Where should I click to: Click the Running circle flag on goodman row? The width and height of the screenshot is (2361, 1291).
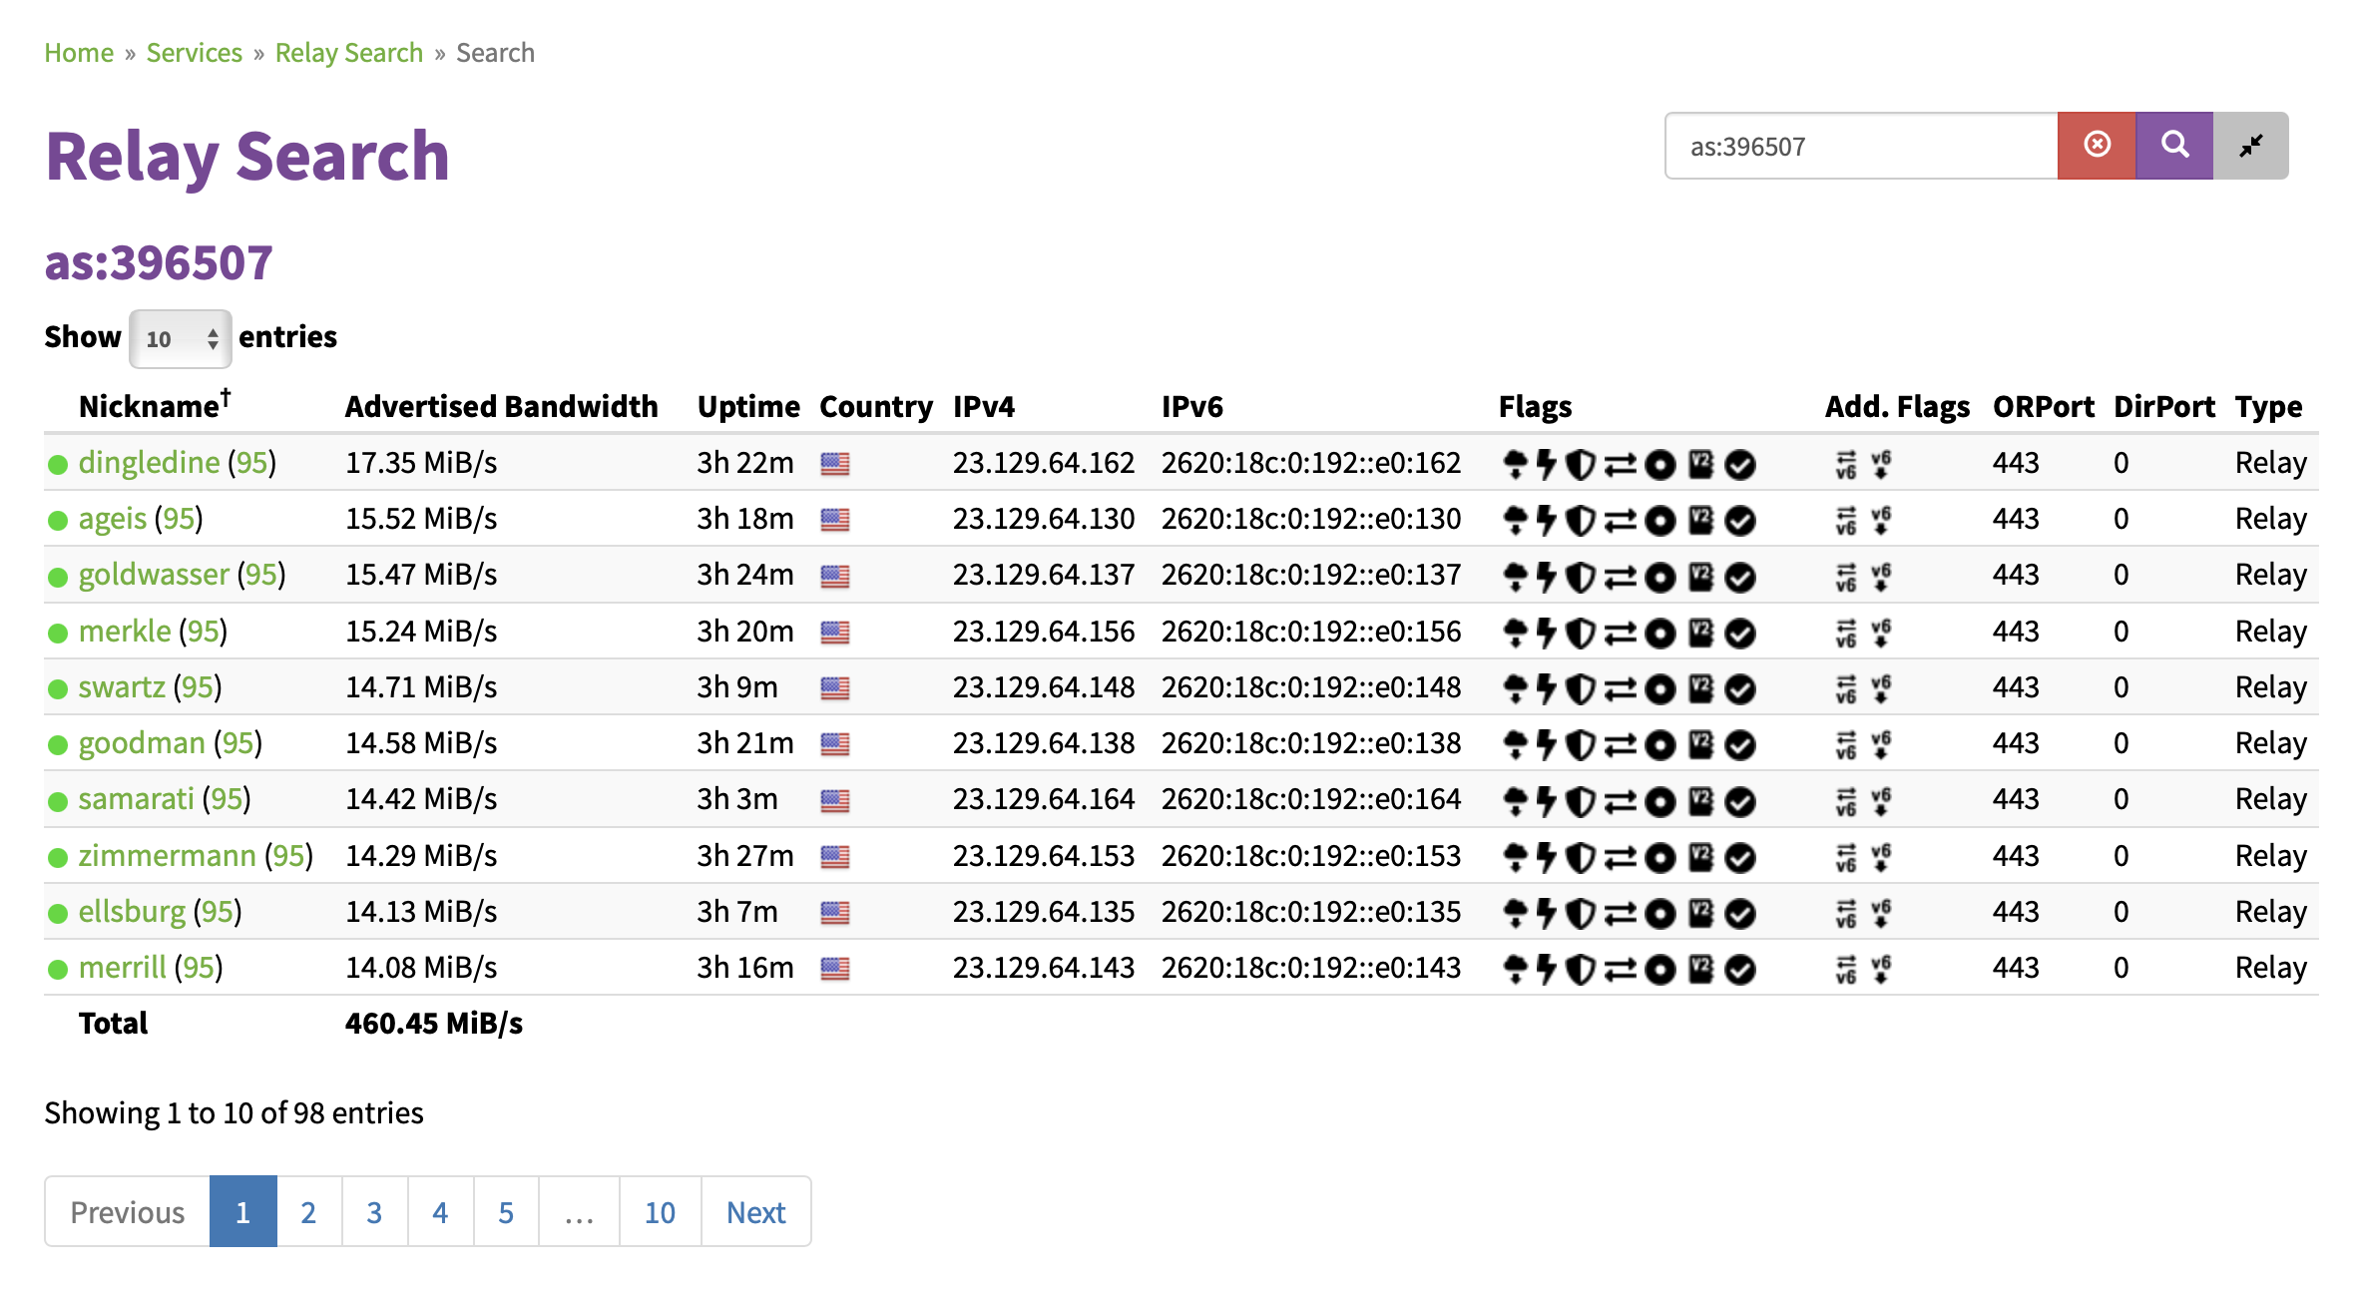point(1659,744)
